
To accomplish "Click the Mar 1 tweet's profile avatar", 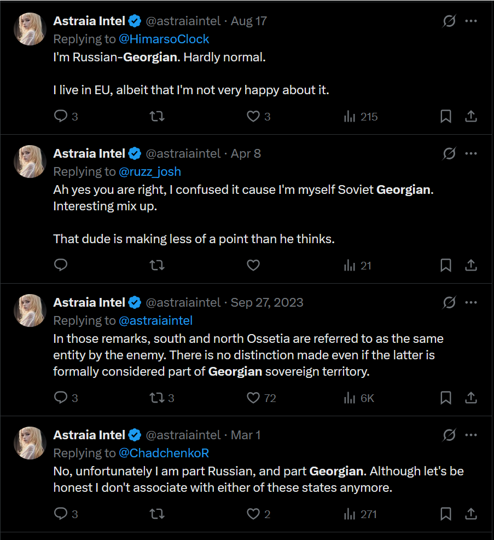I will pos(30,443).
